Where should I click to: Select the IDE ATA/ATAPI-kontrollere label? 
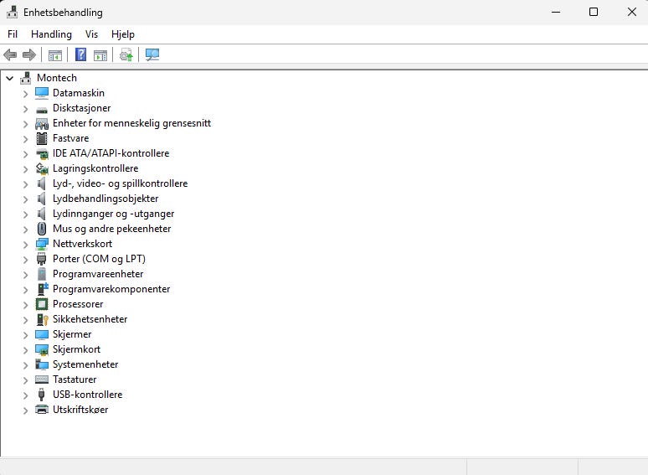(111, 153)
